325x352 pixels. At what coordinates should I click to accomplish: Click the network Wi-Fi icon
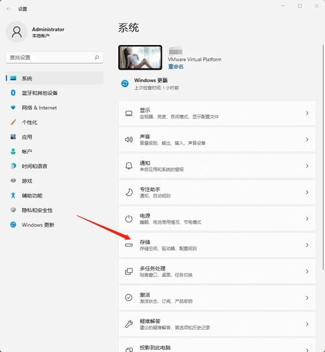(13, 108)
